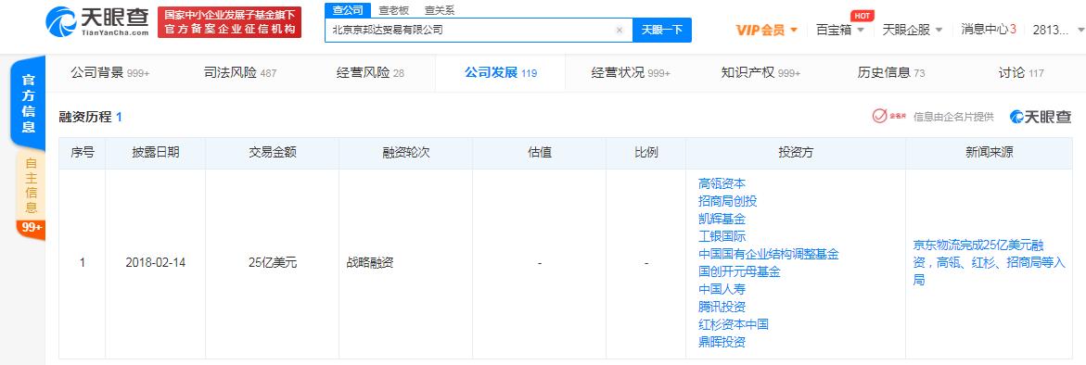The height and width of the screenshot is (365, 1086).
Task: Select the 官方信息 side tab
Action: coord(29,102)
